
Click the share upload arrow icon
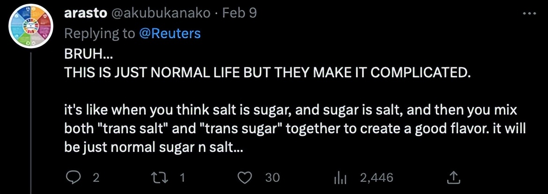pos(453,177)
